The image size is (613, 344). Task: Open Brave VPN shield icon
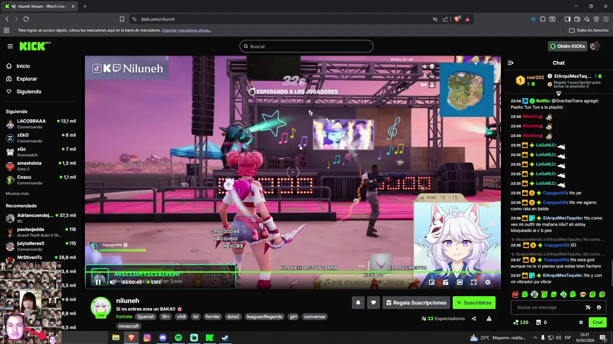(596, 19)
